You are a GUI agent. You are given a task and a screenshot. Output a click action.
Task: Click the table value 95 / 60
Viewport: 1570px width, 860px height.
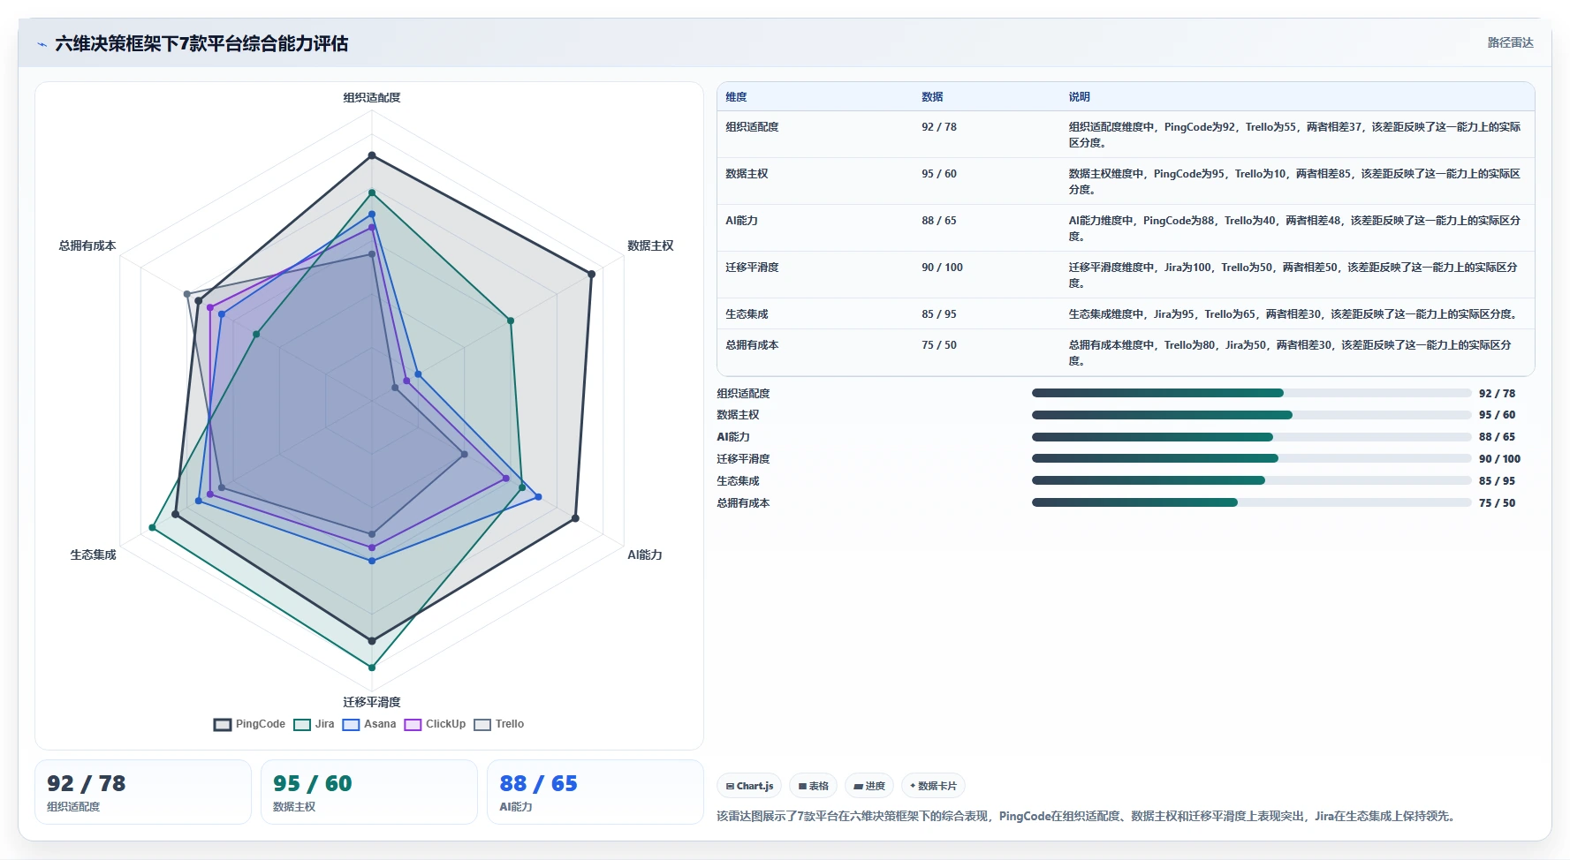939,174
